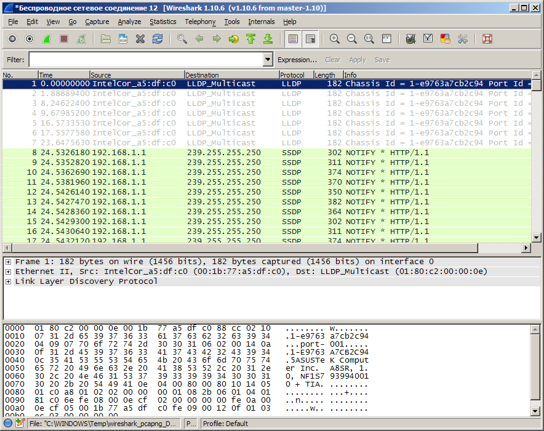Reset zoom to 100%
Image resolution: width=544 pixels, height=431 pixels.
point(369,39)
